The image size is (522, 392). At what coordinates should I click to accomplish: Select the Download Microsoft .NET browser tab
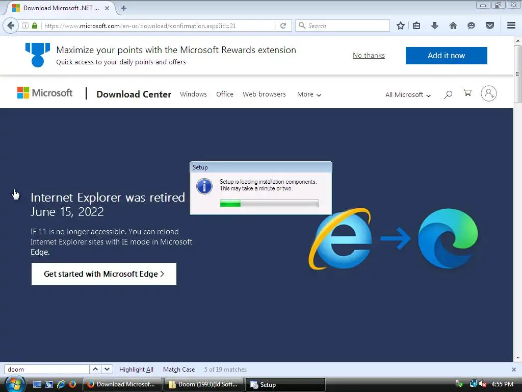(x=61, y=8)
